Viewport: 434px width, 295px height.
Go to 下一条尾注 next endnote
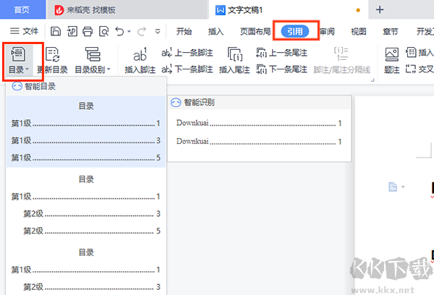281,69
